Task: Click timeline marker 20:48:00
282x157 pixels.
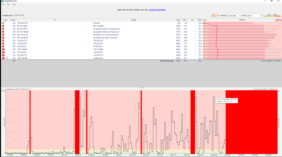Action: coord(78,155)
